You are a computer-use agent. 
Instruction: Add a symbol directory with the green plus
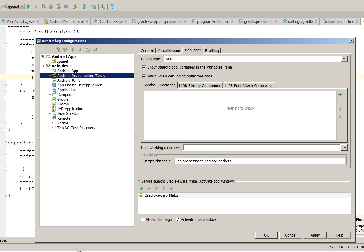(340, 94)
